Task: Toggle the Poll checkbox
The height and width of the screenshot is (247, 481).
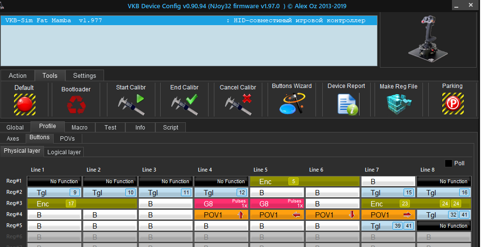Action: tap(449, 163)
